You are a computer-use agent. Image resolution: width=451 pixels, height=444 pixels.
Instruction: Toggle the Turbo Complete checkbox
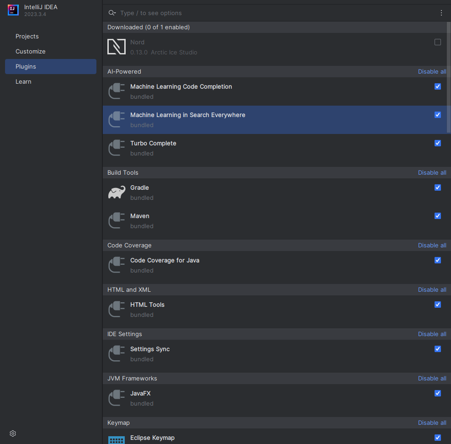[437, 143]
